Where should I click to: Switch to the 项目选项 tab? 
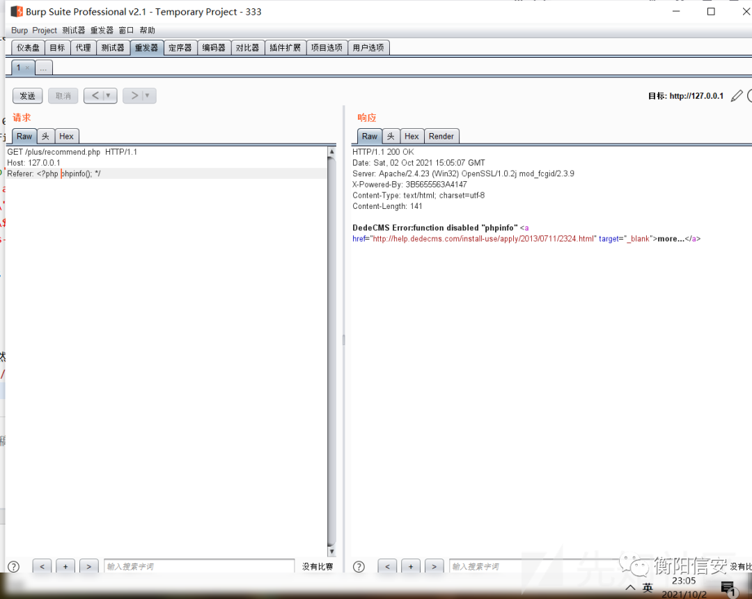tap(327, 47)
